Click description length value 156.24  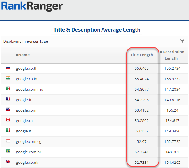pyautogui.click(x=172, y=110)
